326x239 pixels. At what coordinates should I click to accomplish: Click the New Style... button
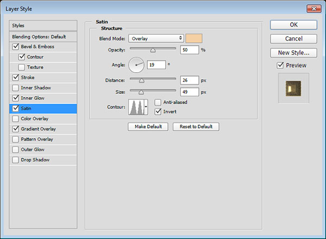tap(293, 53)
